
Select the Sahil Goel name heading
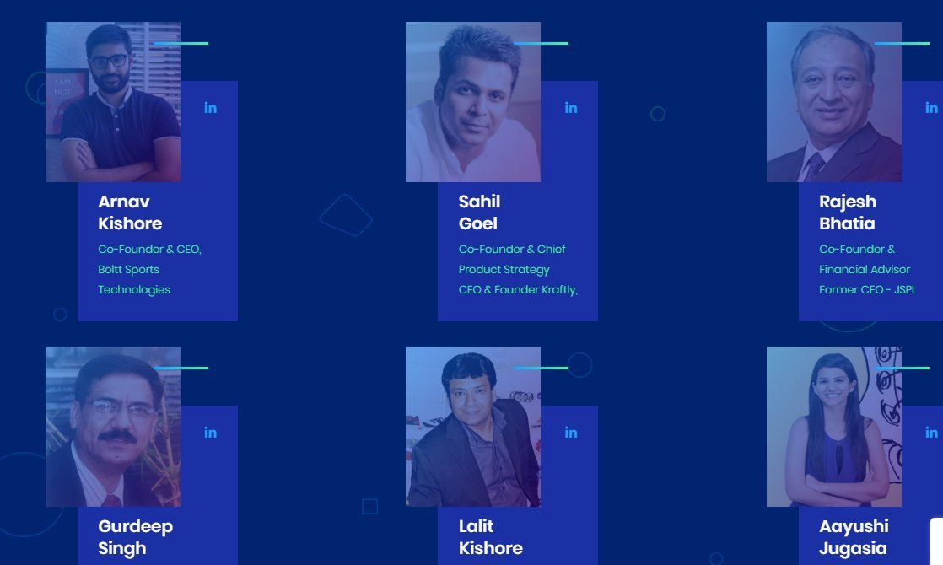click(x=479, y=213)
